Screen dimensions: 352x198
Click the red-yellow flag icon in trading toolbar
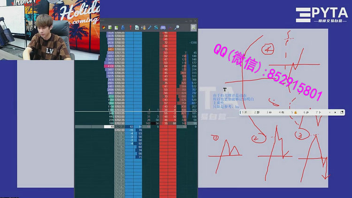click(104, 28)
